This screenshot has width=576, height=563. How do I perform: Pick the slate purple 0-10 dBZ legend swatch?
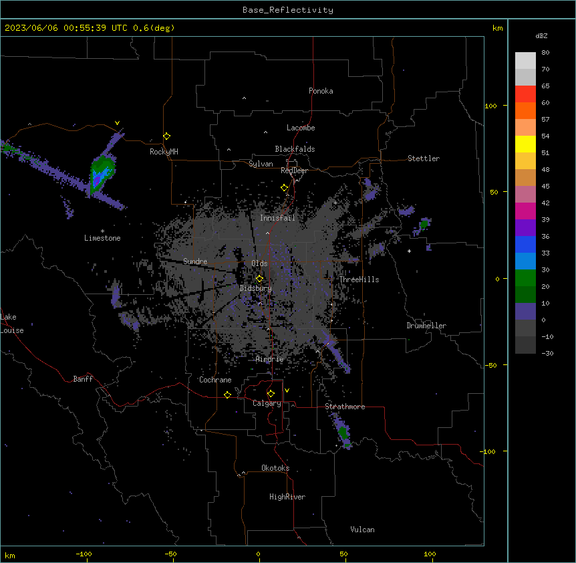525,312
